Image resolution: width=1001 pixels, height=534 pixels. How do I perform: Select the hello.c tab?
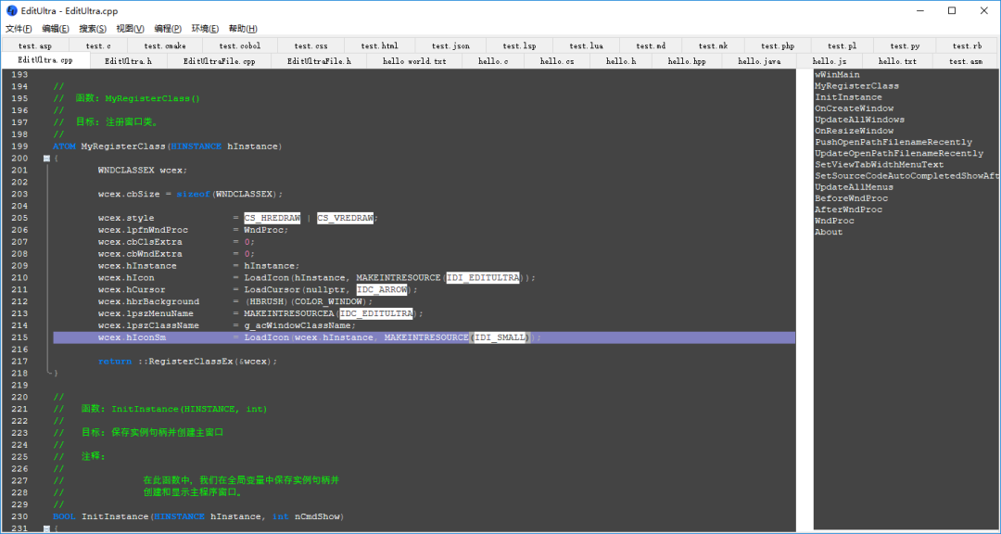click(x=493, y=61)
